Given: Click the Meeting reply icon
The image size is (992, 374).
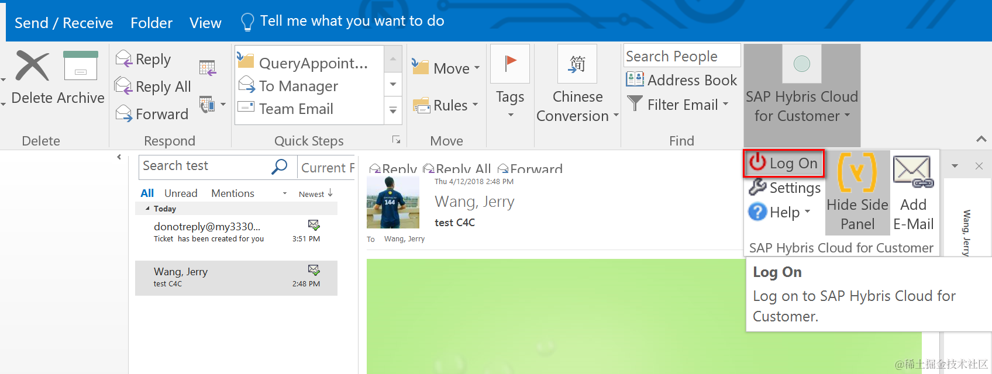Looking at the screenshot, I should tap(208, 68).
